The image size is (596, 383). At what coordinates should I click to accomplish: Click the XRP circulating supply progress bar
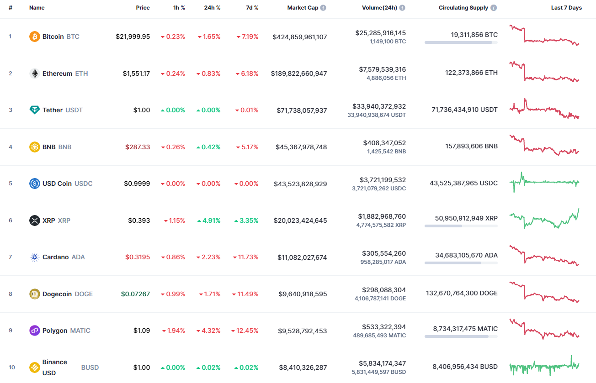tap(461, 227)
